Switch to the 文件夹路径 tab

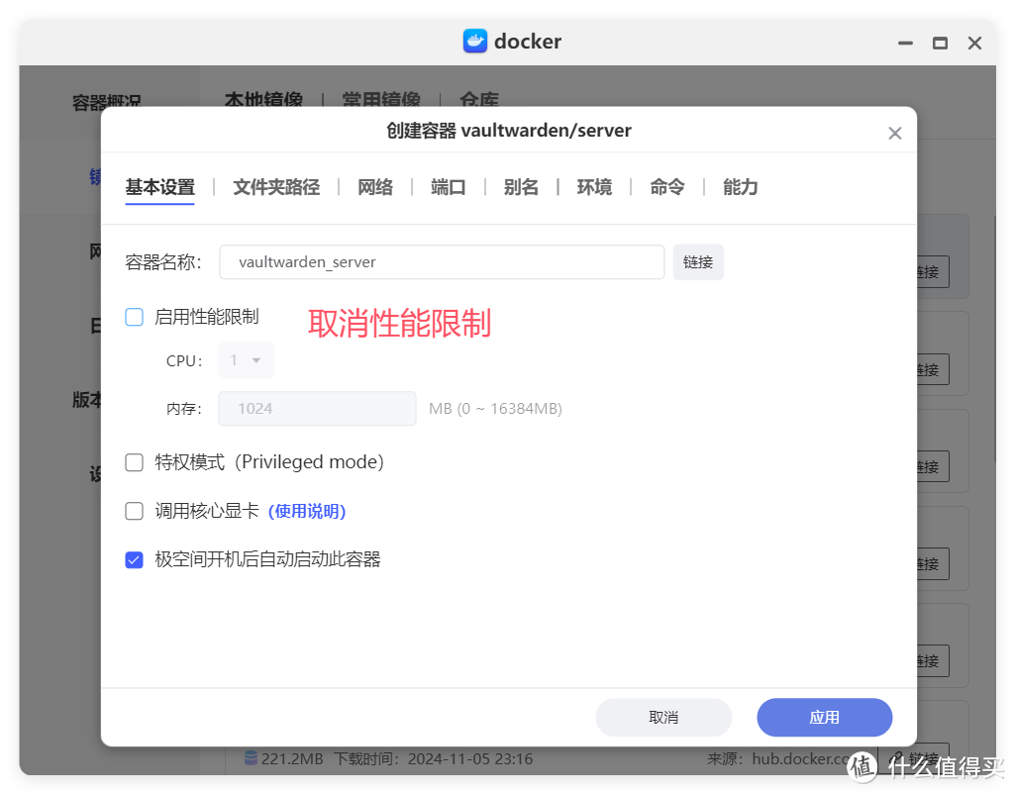[276, 187]
